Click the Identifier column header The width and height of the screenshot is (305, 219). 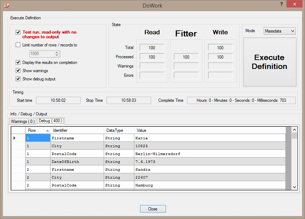point(77,130)
